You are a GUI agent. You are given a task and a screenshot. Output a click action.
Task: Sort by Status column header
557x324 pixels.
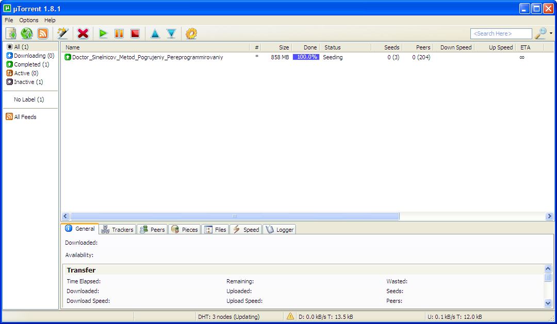click(345, 47)
